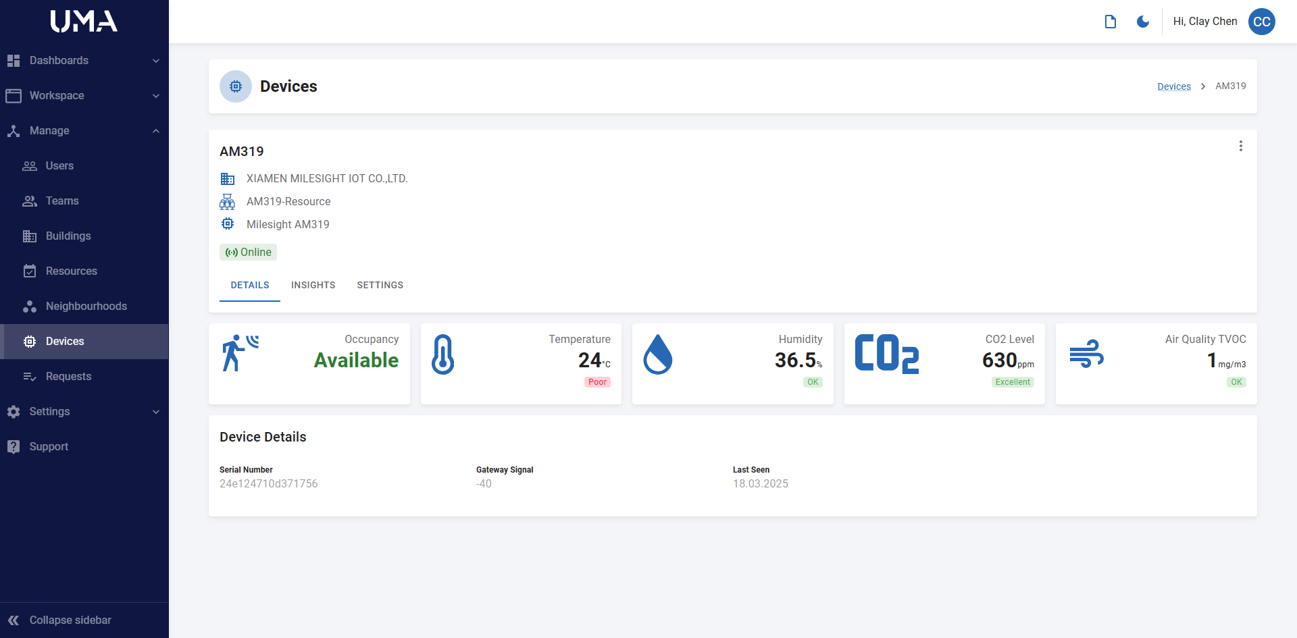Click the OK humidity badge
The image size is (1297, 638).
coord(813,382)
